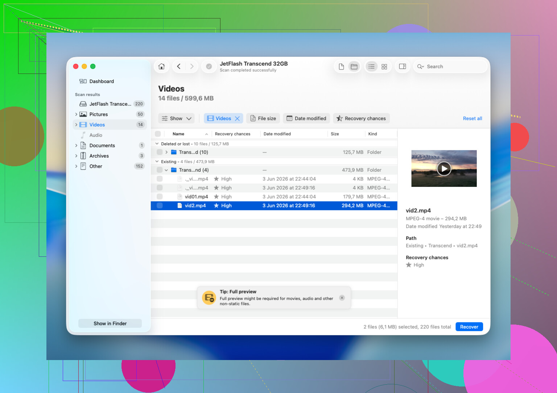Click the 2 files selected status text
The height and width of the screenshot is (393, 557).
tap(407, 327)
